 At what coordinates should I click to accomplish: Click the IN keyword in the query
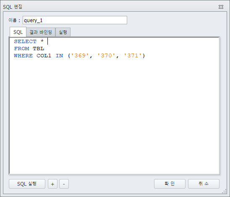60,56
